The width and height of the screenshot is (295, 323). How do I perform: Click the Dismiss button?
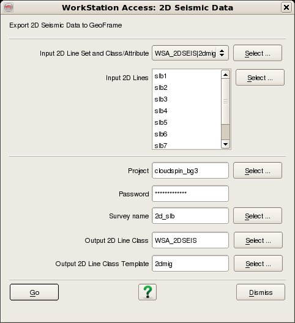tap(261, 292)
